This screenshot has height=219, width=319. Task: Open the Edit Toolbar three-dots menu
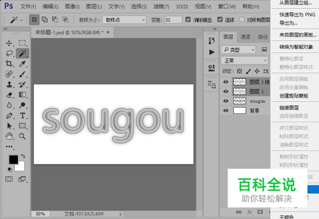coord(9,147)
